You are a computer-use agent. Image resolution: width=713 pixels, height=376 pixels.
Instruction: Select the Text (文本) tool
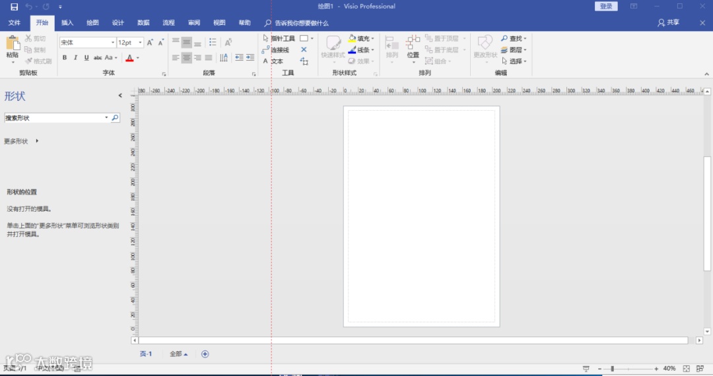click(273, 61)
